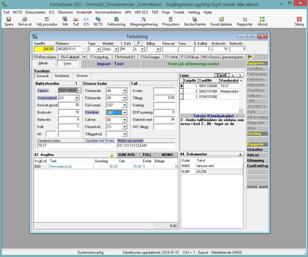Open dropdown arrow after F6=Tulltabell
Viewport: 308px width, 257px height.
coord(84,57)
